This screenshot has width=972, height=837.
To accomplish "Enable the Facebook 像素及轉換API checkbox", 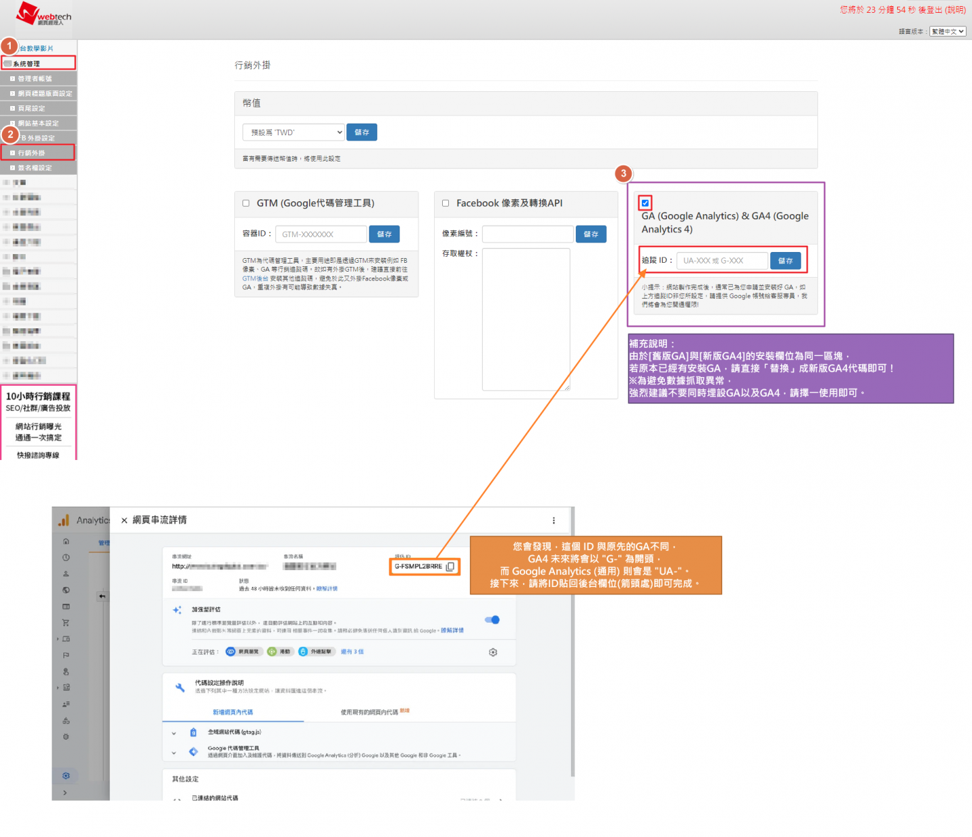I will [446, 203].
